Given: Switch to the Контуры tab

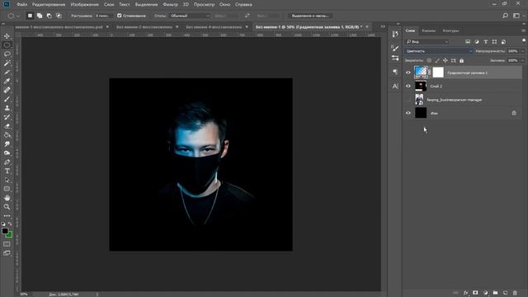Looking at the screenshot, I should (450, 31).
